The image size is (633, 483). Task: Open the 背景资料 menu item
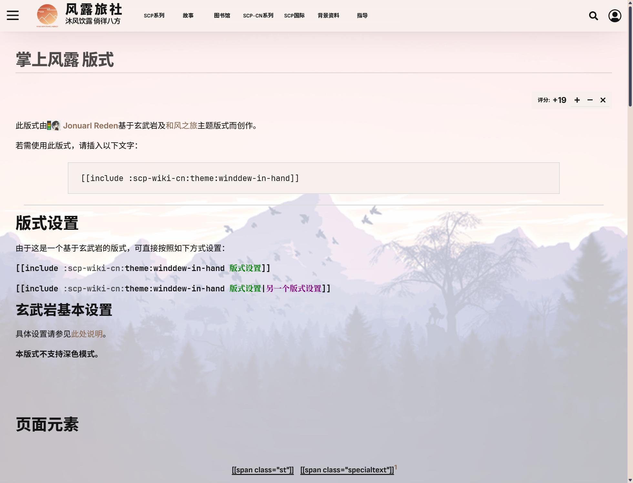(x=328, y=15)
